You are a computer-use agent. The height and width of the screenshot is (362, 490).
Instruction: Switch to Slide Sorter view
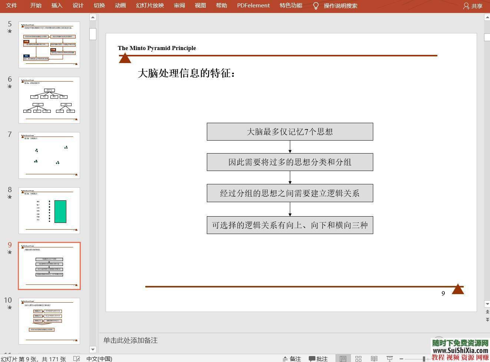[x=358, y=359]
